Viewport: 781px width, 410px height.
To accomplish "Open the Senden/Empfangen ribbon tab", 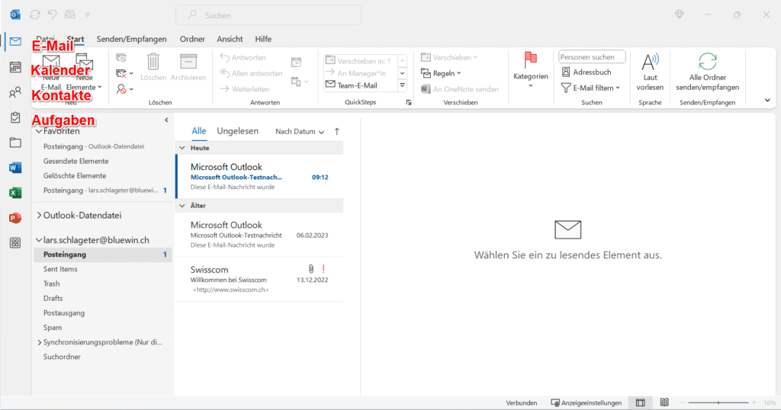I will click(131, 39).
